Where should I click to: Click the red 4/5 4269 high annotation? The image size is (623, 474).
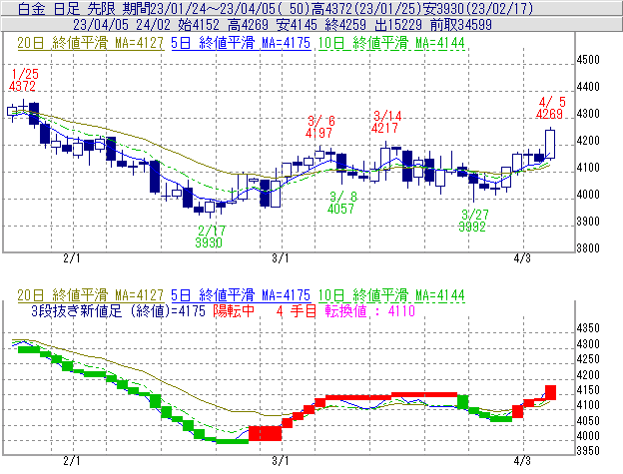[550, 108]
